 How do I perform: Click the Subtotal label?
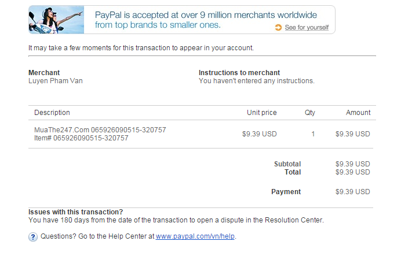(x=287, y=164)
